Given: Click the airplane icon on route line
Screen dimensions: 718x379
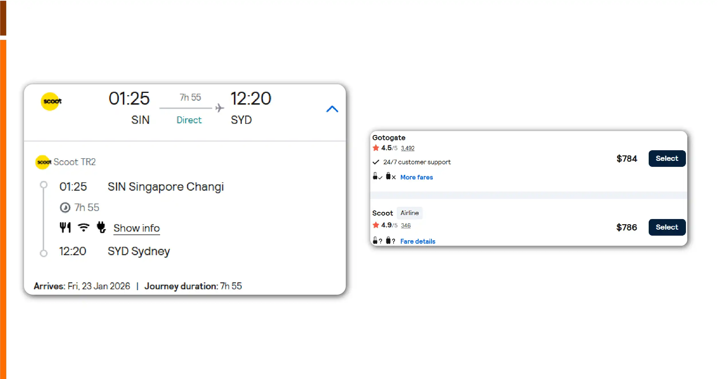Looking at the screenshot, I should 220,108.
